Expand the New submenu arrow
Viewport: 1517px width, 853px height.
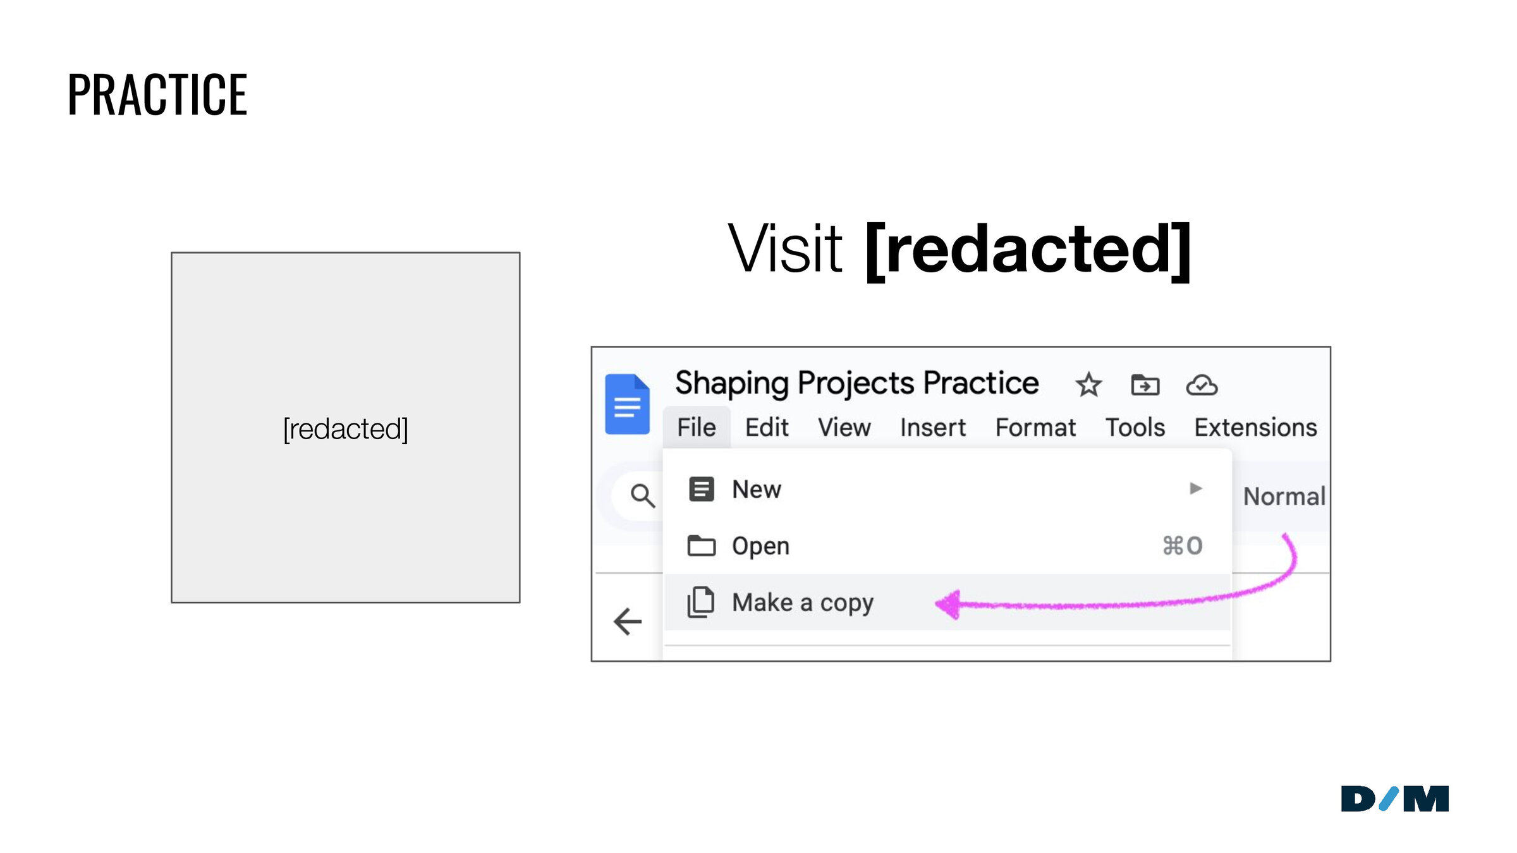click(1195, 488)
